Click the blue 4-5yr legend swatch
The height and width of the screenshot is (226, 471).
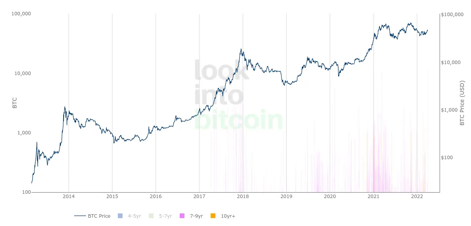(120, 216)
